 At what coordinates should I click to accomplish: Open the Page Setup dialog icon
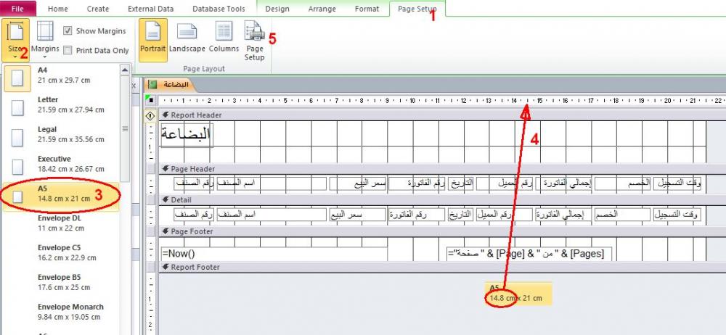pyautogui.click(x=254, y=41)
